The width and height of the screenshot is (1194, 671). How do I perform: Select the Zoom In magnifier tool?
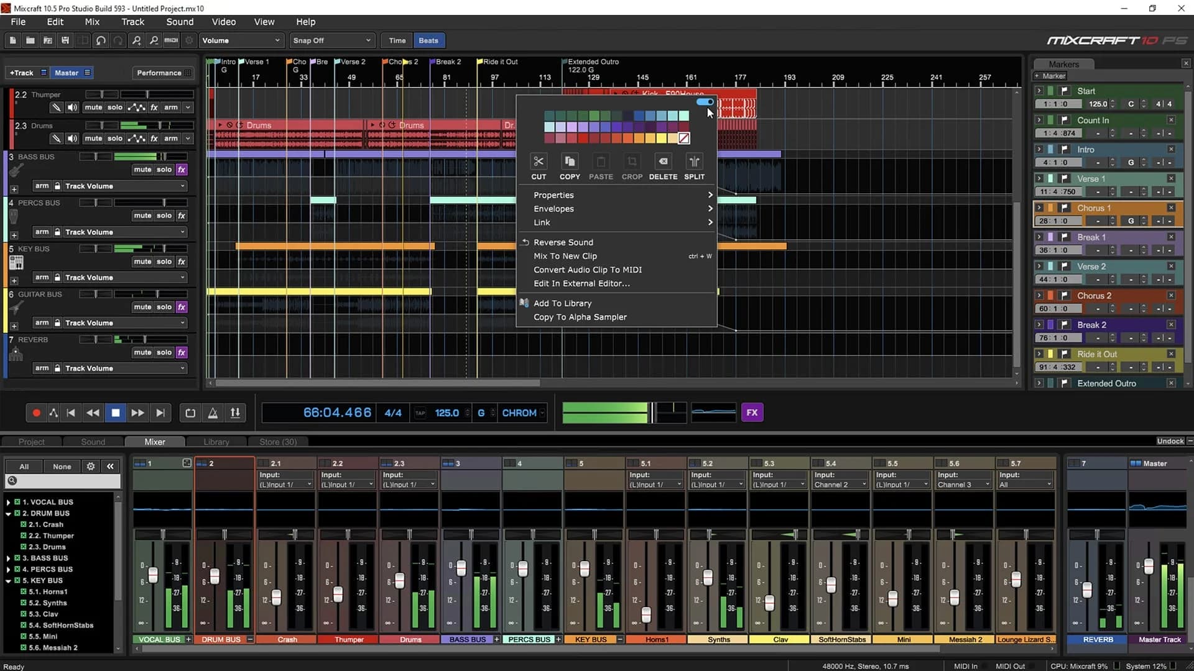pyautogui.click(x=136, y=40)
